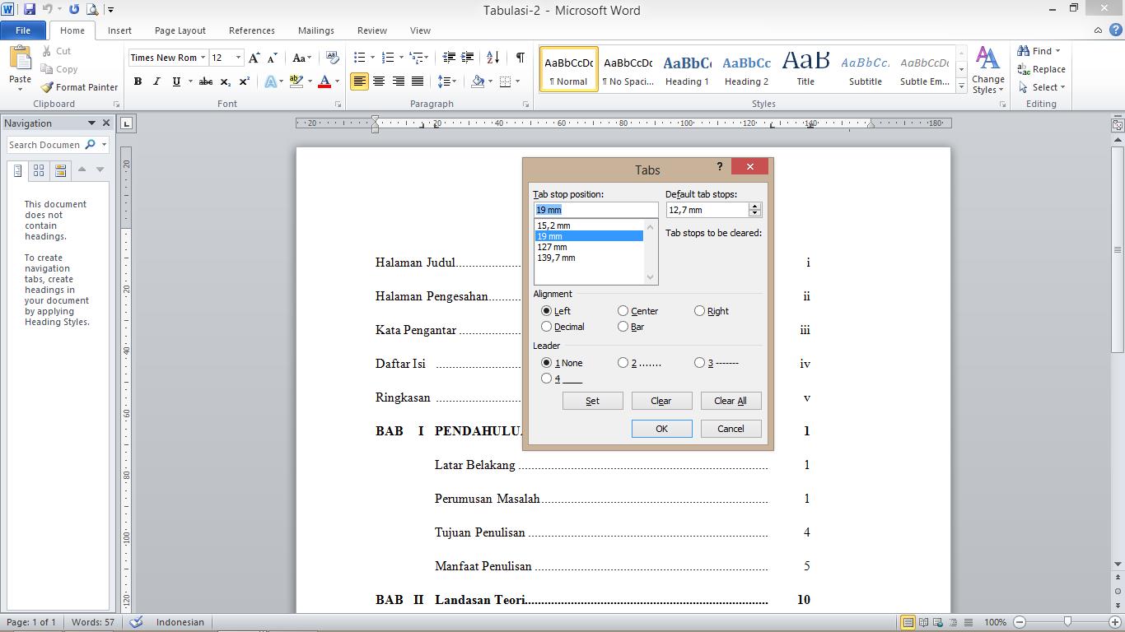Apply Italic formatting

(x=156, y=81)
